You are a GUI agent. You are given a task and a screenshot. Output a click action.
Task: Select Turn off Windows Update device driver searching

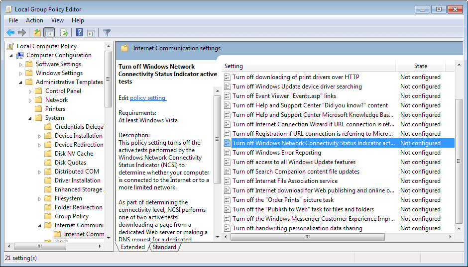point(297,87)
